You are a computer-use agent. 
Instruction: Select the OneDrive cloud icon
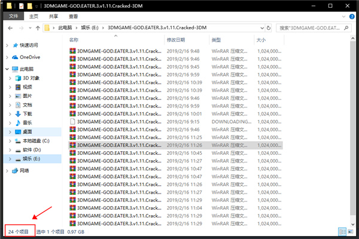(15, 57)
